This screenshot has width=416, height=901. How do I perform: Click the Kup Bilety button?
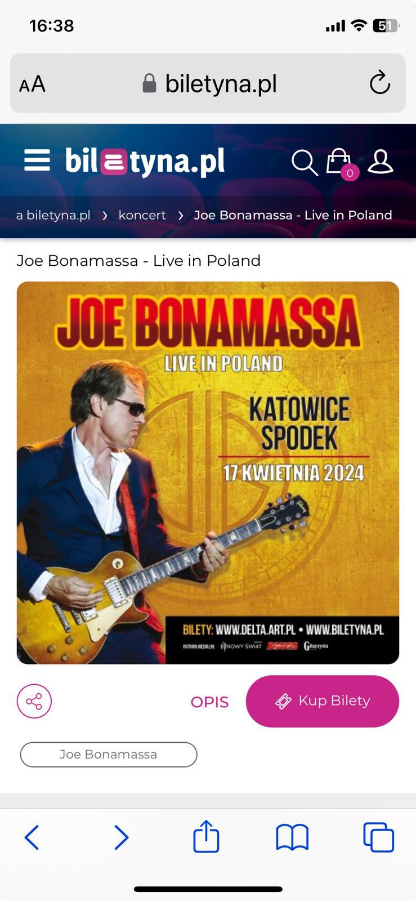pos(323,701)
